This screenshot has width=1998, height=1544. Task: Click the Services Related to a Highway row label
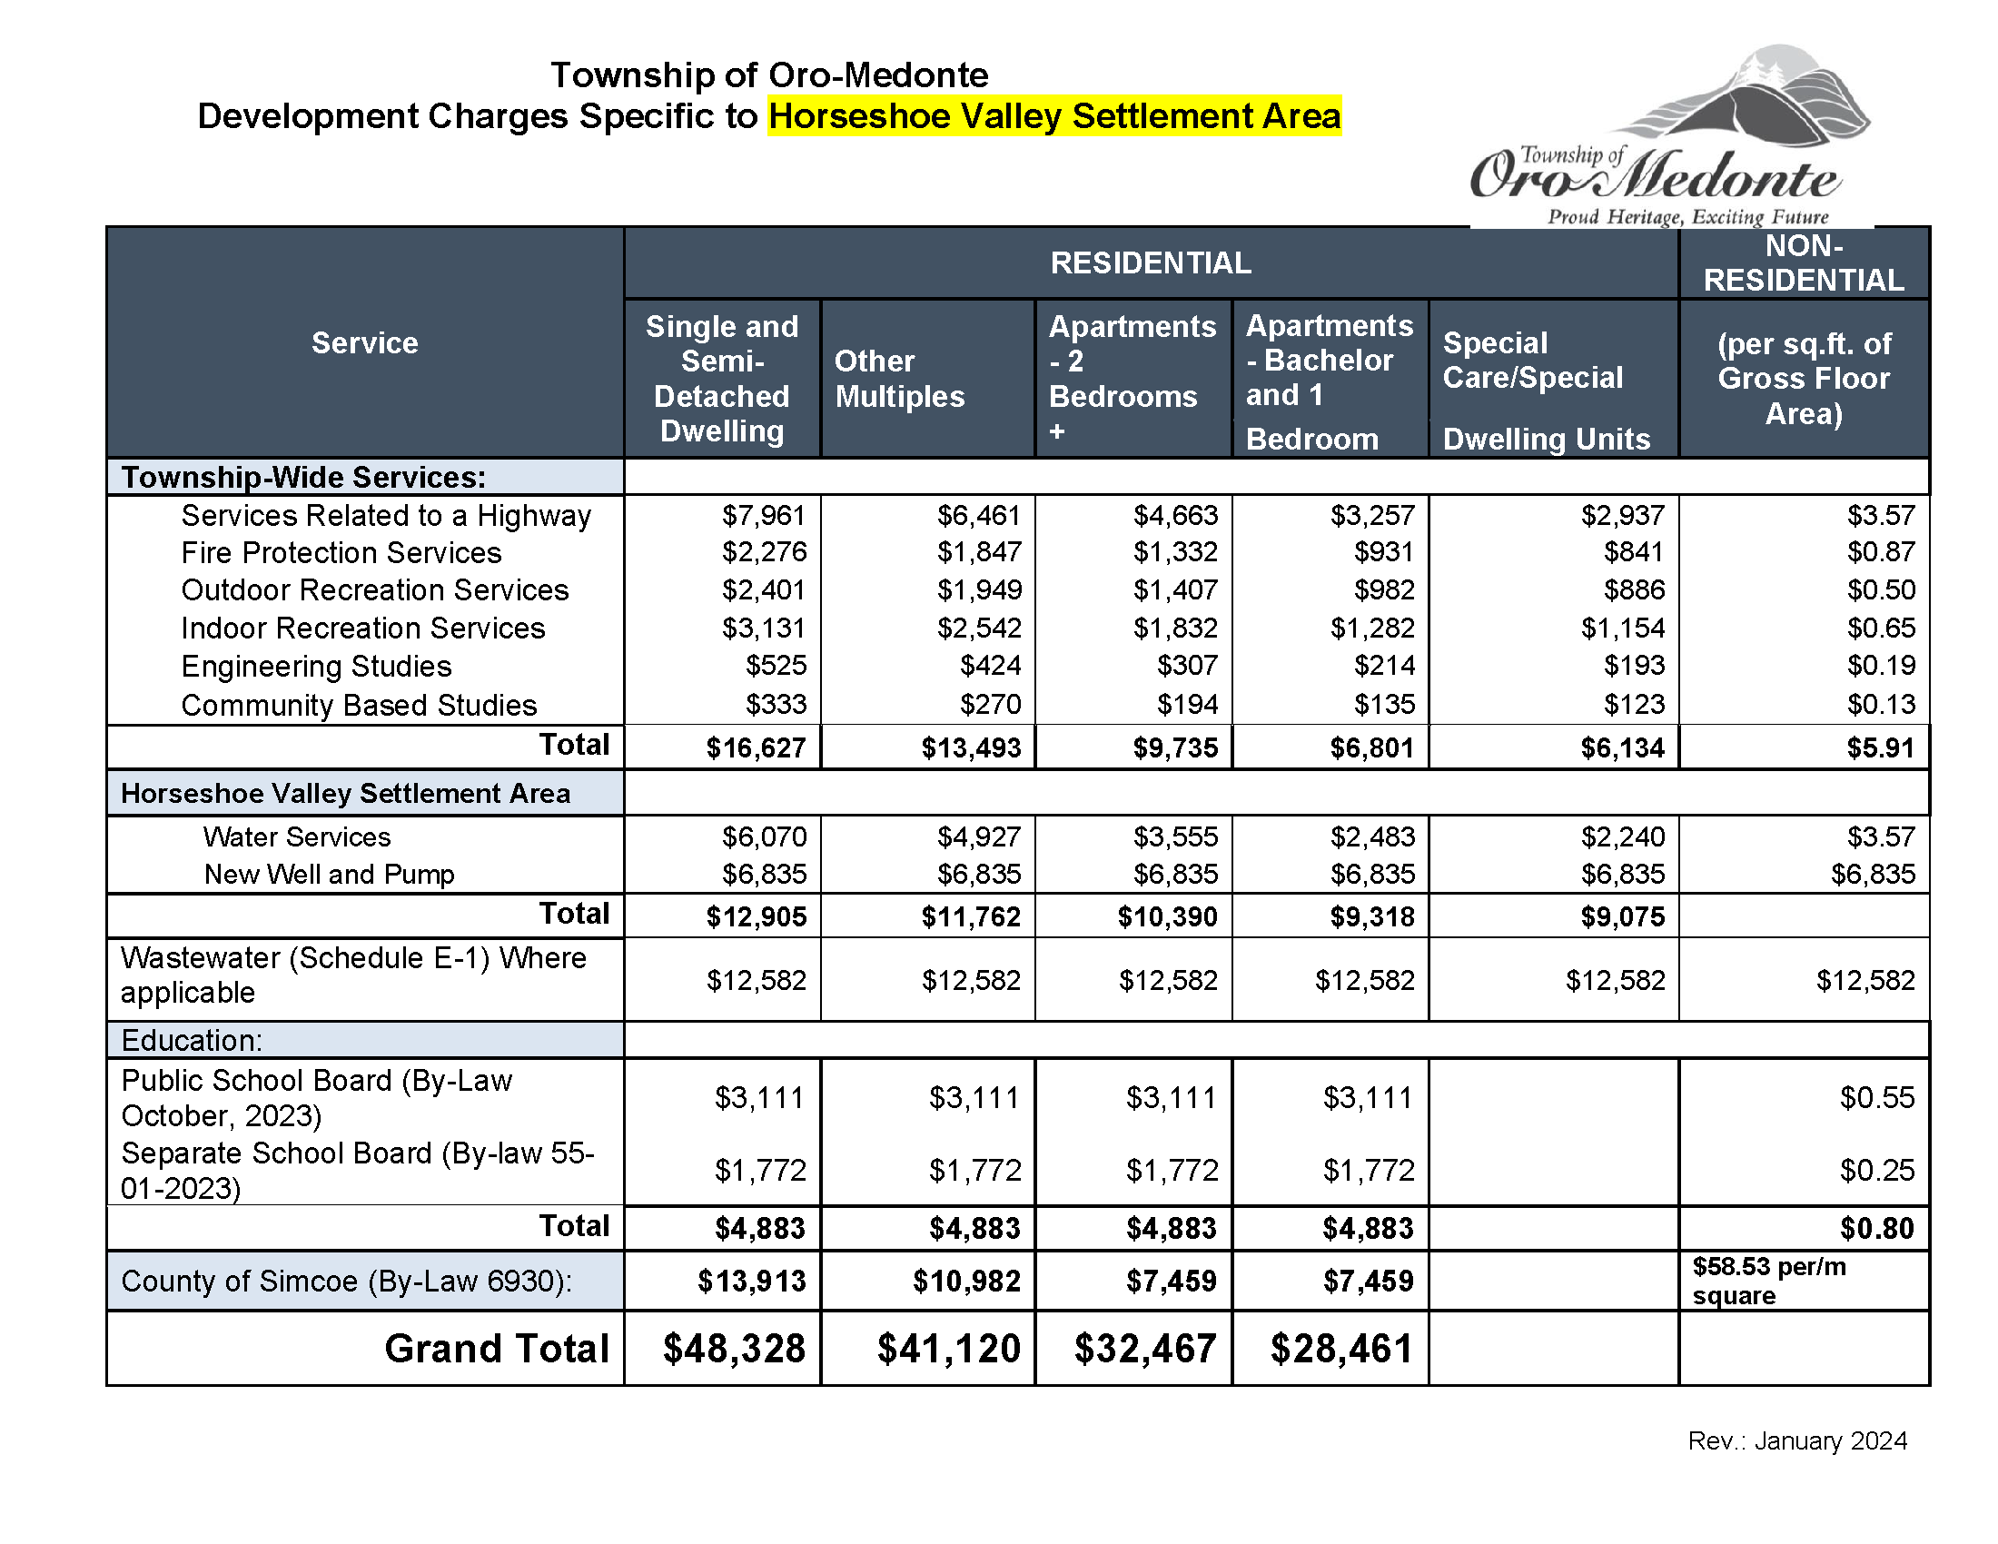385,516
